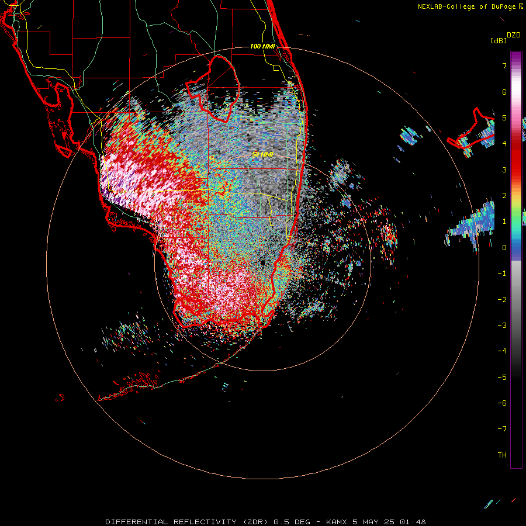Viewport: 526px width, 526px height.
Task: Click the [dB] unit label
Action: 499,40
